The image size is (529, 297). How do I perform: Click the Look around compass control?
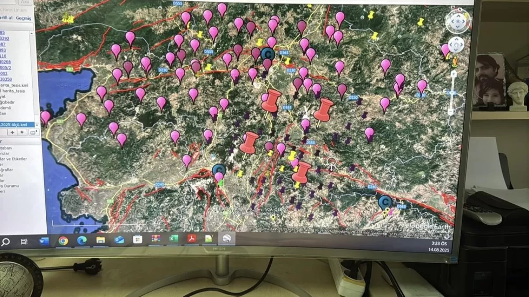(x=458, y=21)
